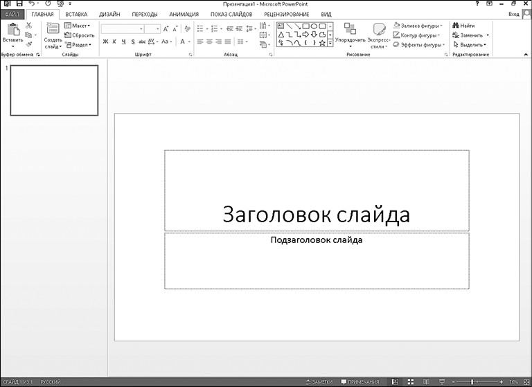The image size is (532, 387).
Task: Open the ВСТАВКА ribbon tab
Action: [x=76, y=14]
